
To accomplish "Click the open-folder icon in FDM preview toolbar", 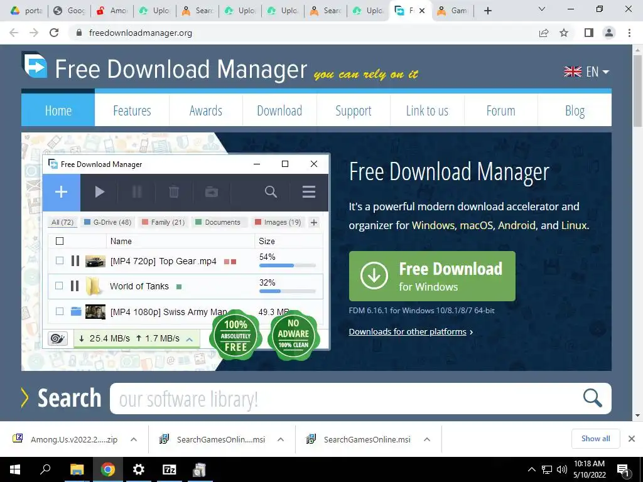I will point(212,192).
